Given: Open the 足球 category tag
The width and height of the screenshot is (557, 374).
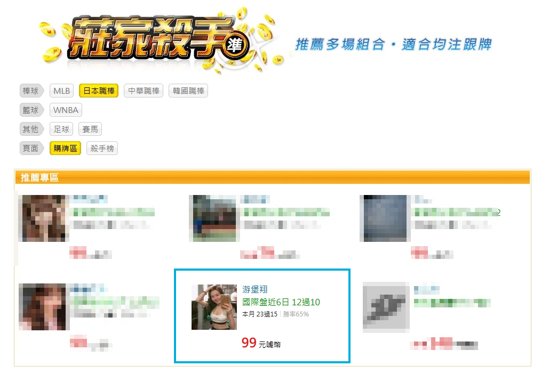Looking at the screenshot, I should pos(61,129).
